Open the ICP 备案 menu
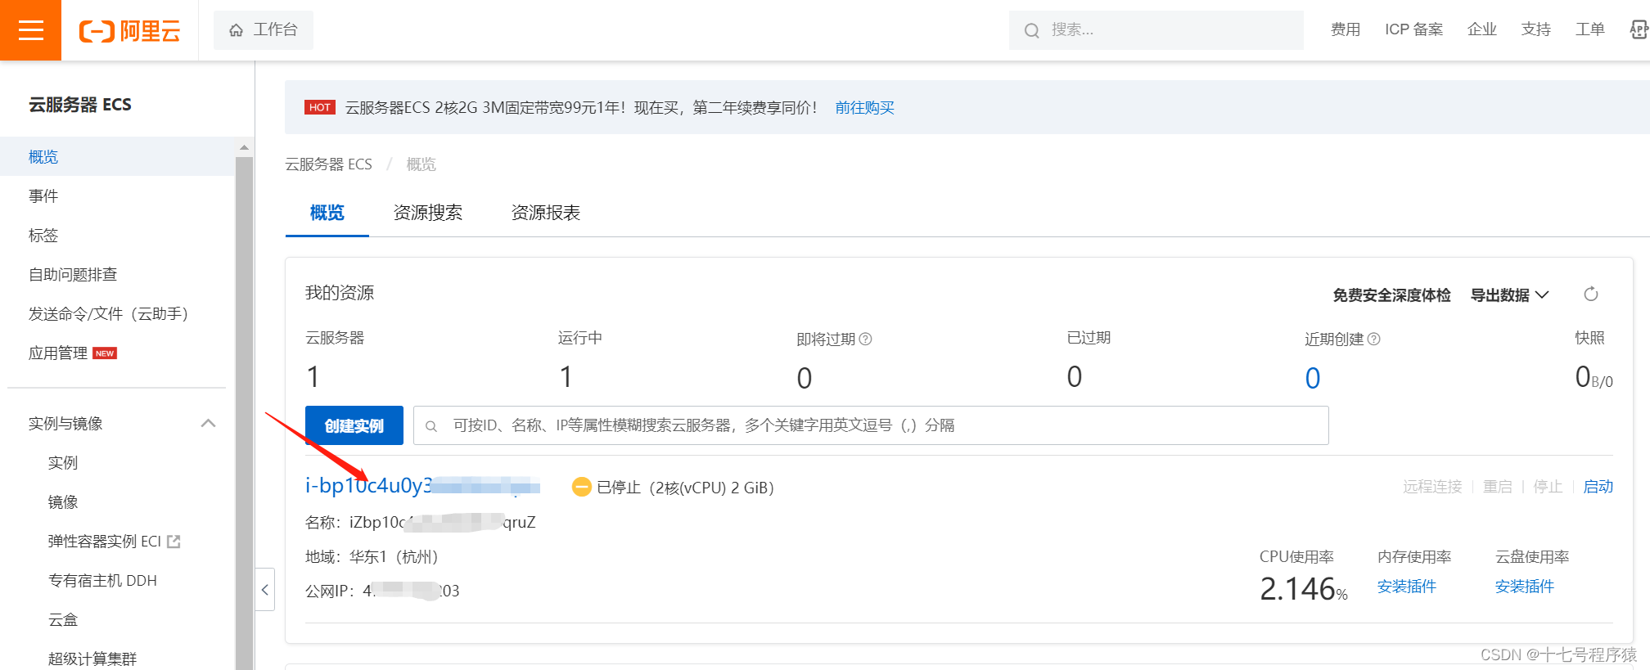Viewport: 1650px width, 670px height. pyautogui.click(x=1413, y=29)
